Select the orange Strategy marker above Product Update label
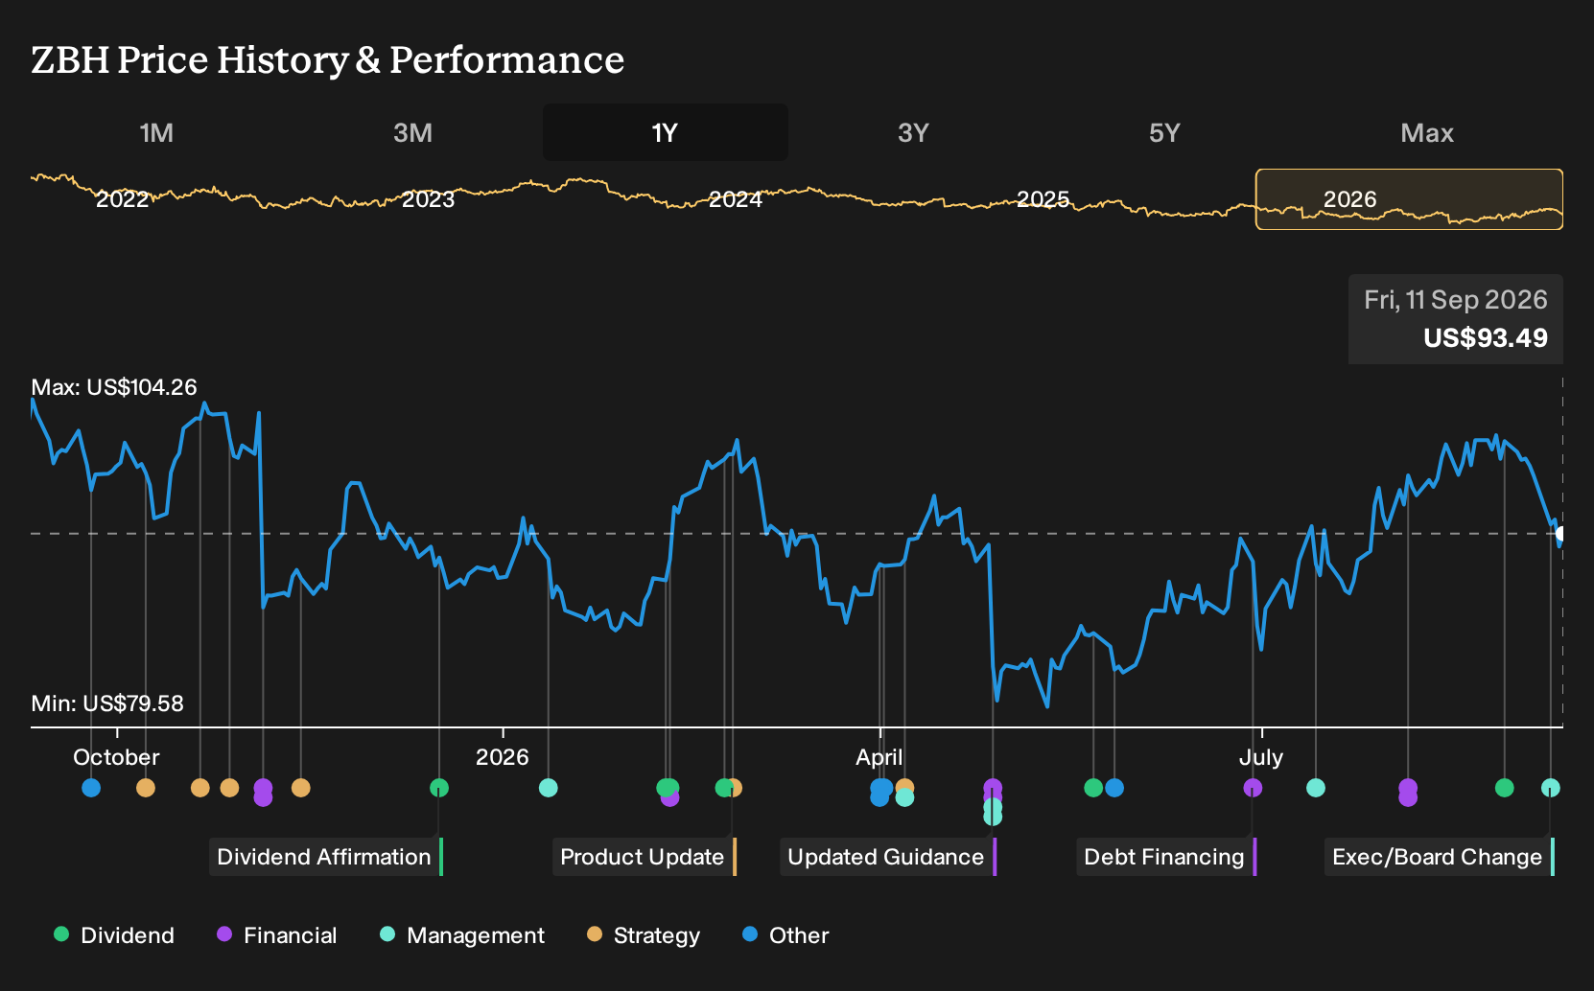 click(x=735, y=788)
